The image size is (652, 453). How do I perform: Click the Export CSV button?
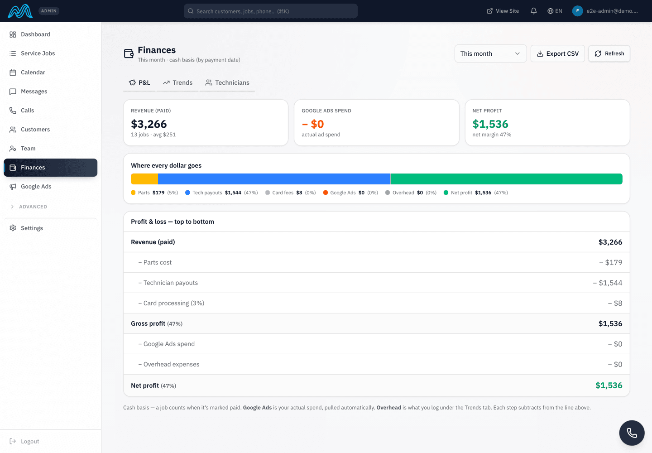click(x=557, y=53)
